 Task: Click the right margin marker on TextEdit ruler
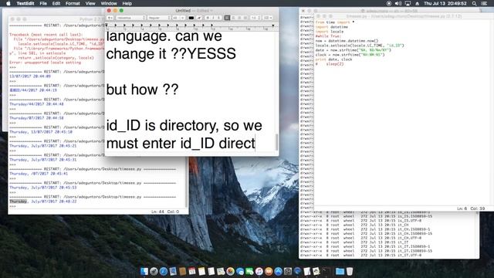pos(272,25)
